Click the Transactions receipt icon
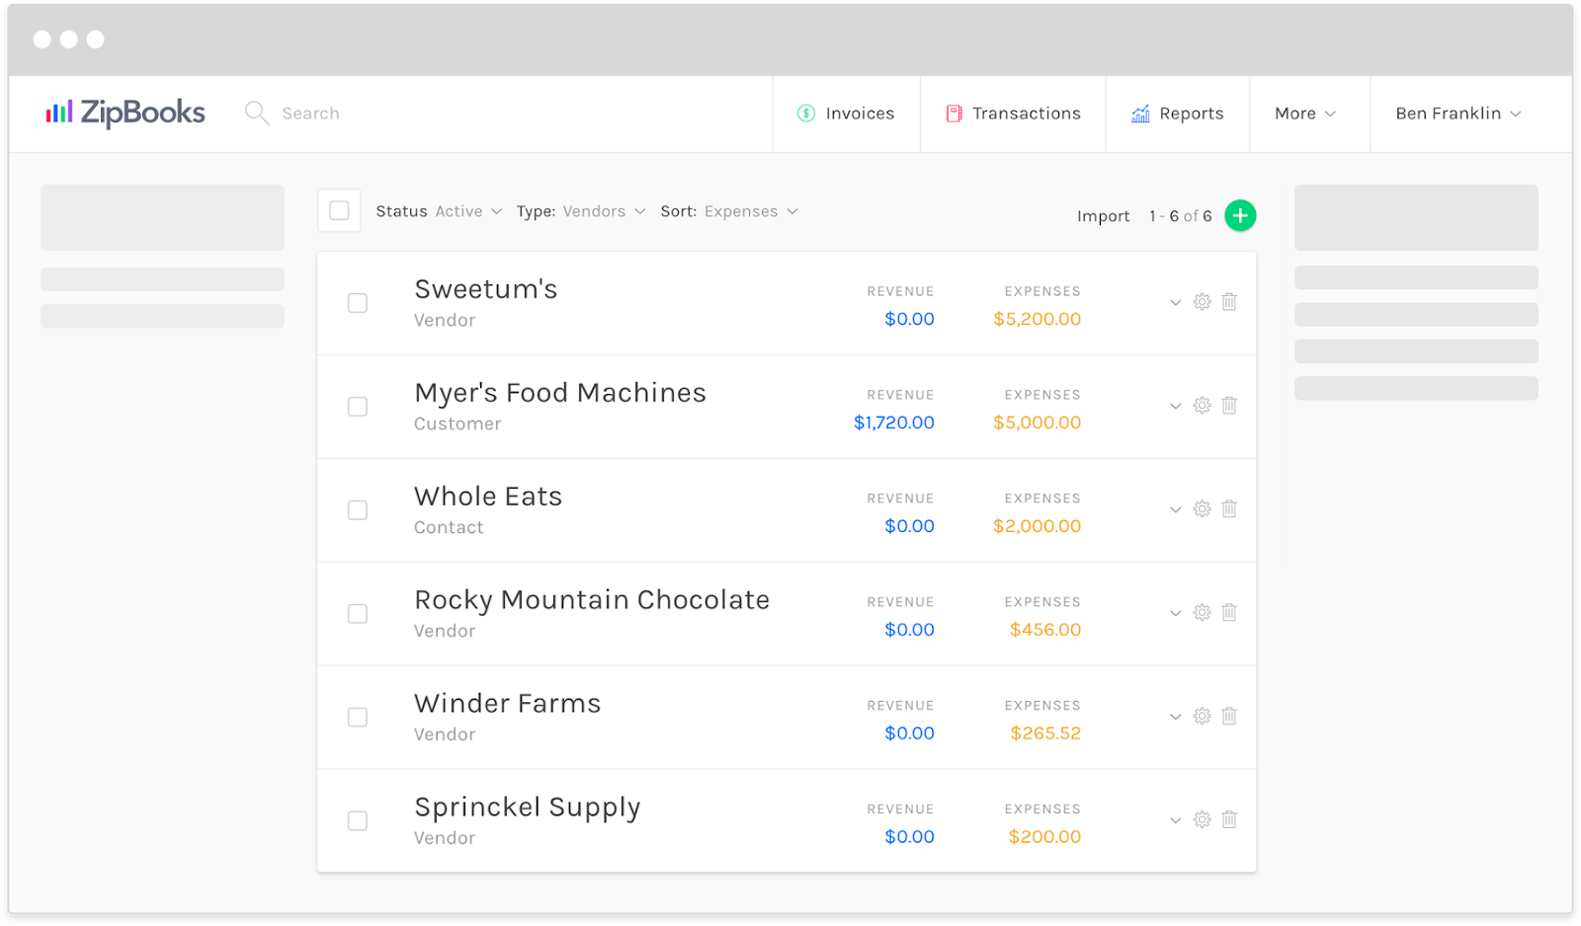The height and width of the screenshot is (926, 1581). tap(954, 114)
